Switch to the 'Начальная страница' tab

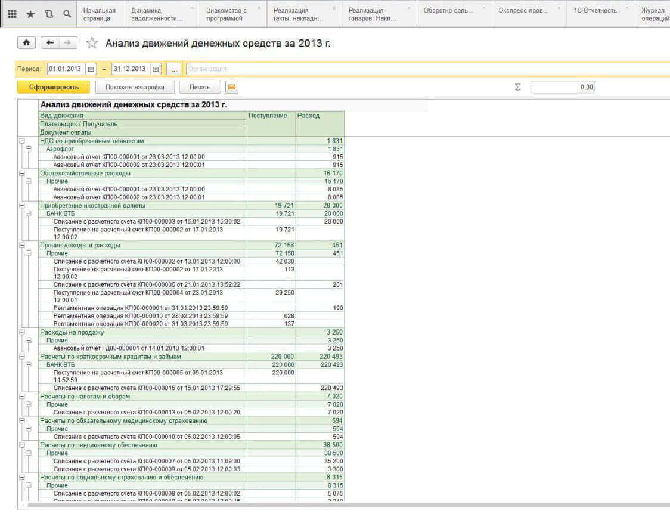100,14
